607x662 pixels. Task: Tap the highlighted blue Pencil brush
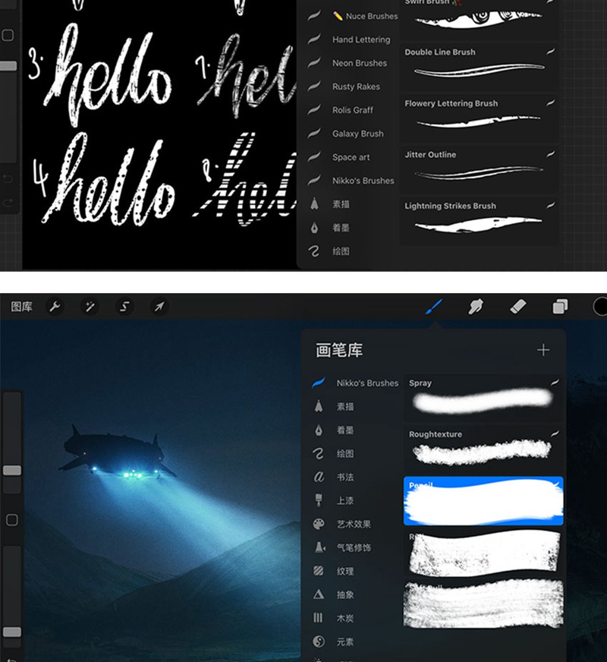pyautogui.click(x=483, y=502)
